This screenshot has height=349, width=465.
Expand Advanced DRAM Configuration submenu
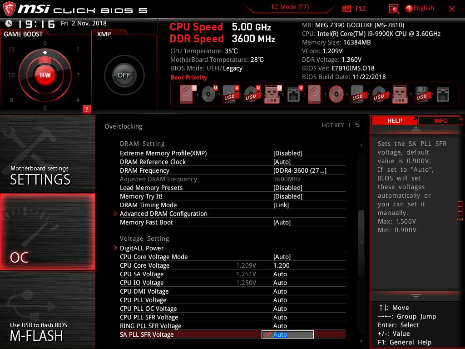(163, 214)
